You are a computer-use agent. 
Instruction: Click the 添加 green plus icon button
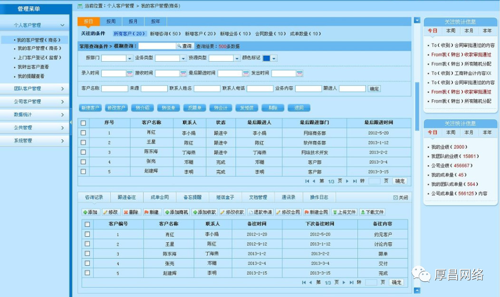pyautogui.click(x=90, y=212)
